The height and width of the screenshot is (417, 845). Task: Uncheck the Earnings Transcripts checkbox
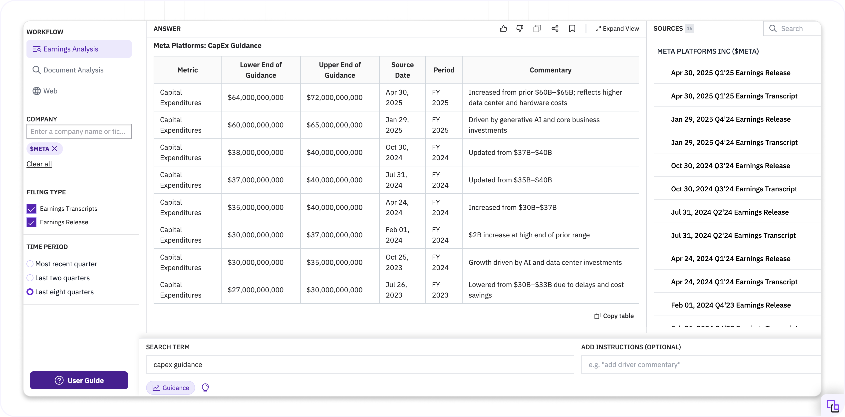pos(31,209)
